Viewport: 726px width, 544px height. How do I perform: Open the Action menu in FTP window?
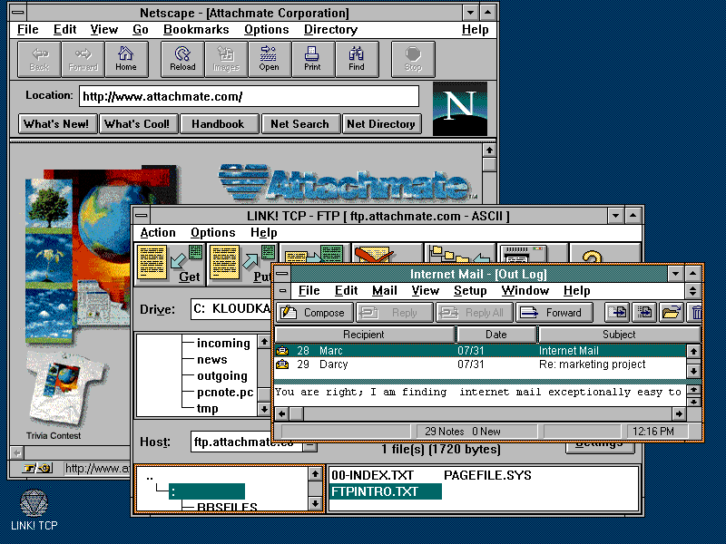pos(158,233)
